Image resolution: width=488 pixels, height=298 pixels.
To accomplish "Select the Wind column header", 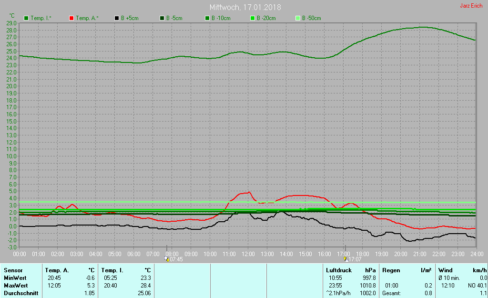I will tap(446, 270).
